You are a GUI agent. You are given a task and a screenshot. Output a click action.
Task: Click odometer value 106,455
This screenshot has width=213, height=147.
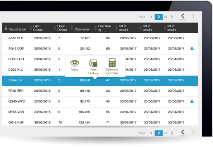[84, 112]
